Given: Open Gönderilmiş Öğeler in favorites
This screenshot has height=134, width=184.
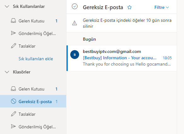Looking at the screenshot, I should [x=33, y=33].
